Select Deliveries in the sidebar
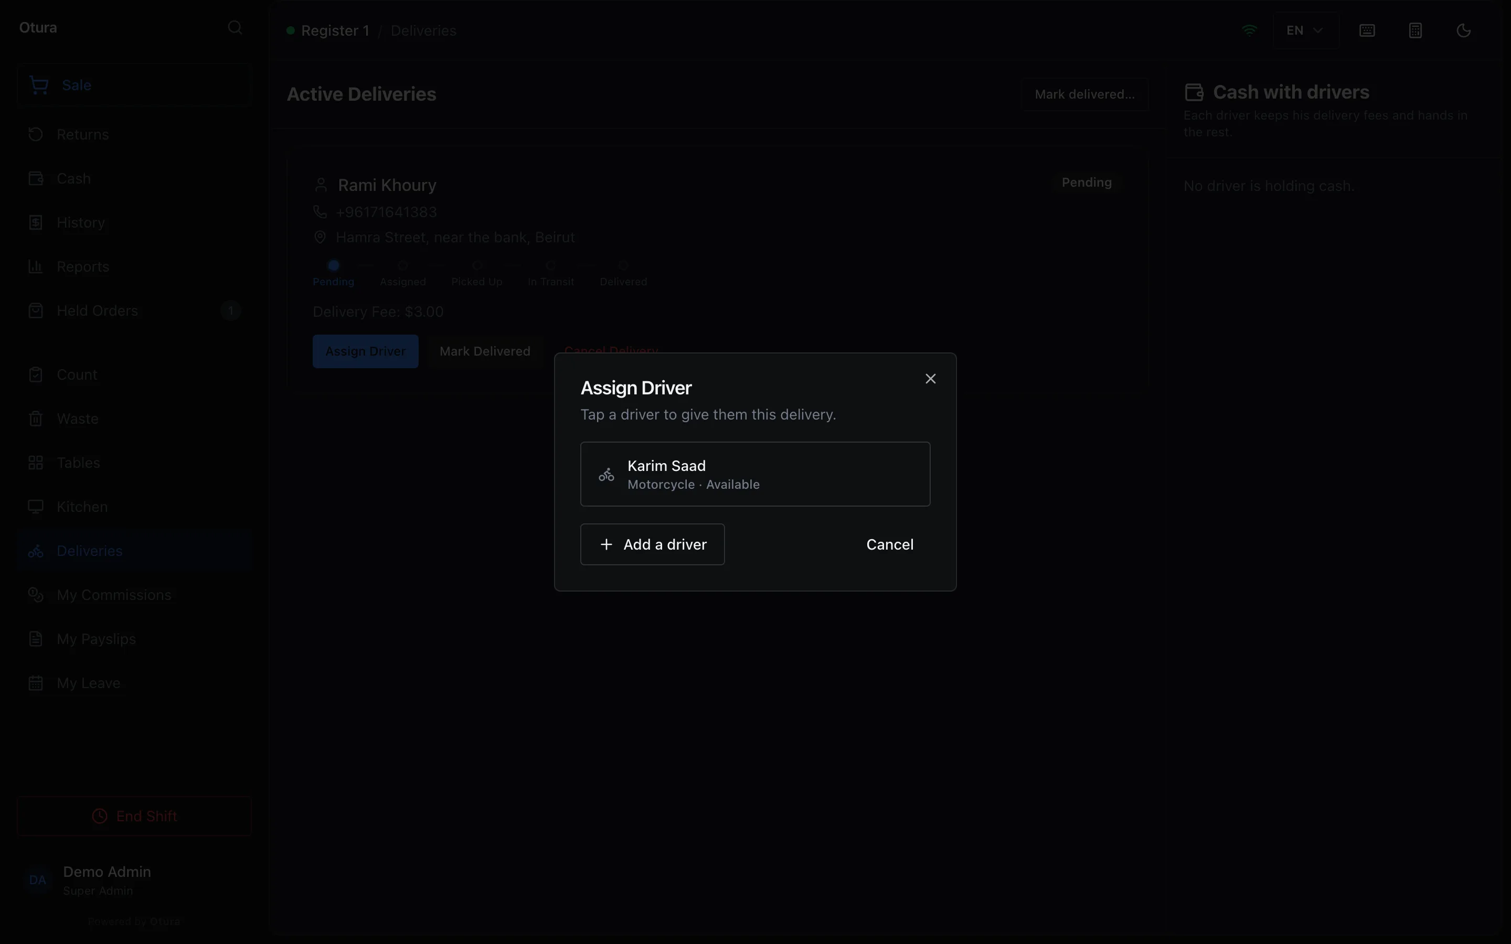Viewport: 1511px width, 944px height. 134,551
